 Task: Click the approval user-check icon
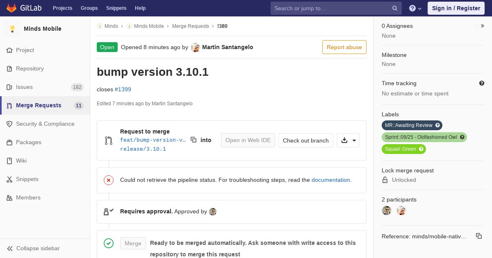109,212
